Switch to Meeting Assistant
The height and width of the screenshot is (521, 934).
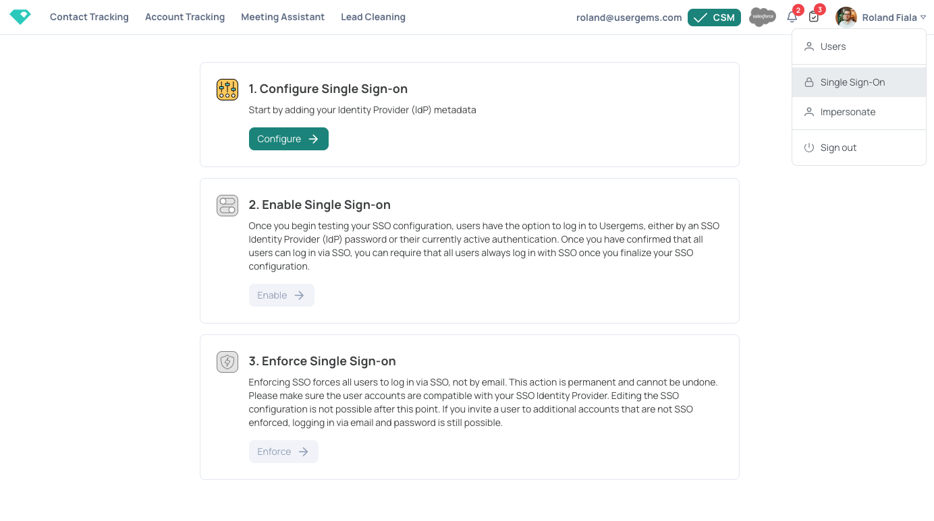tap(283, 17)
